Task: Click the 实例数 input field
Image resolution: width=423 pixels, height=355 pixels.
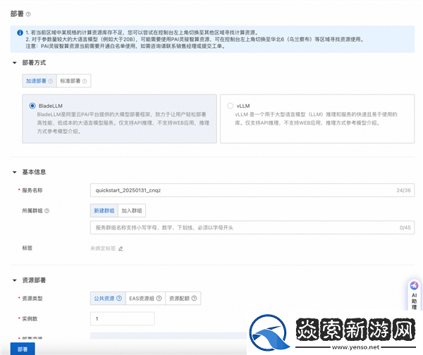Action: tap(123, 318)
